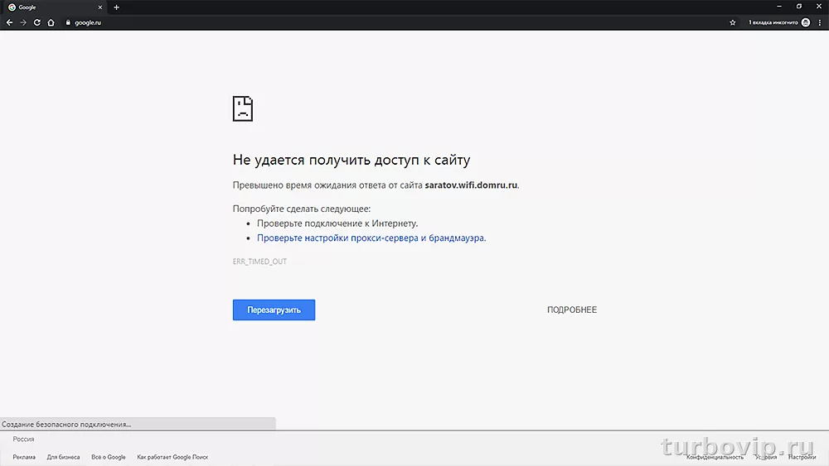Click the Перезагрузить button

pyautogui.click(x=274, y=310)
